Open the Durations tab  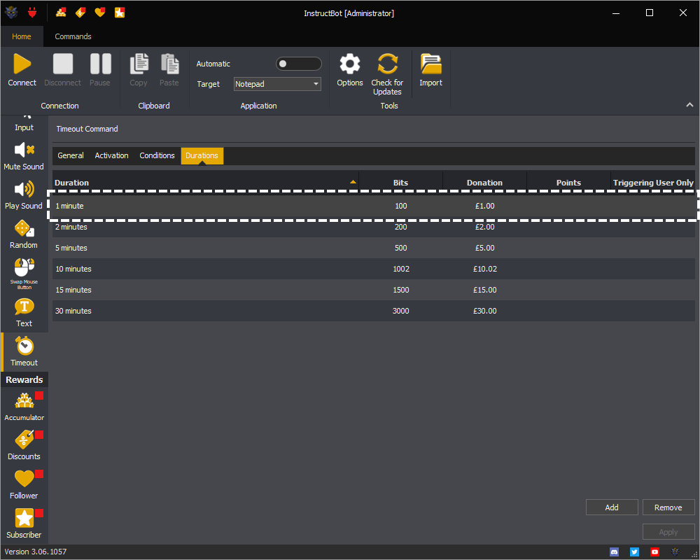pyautogui.click(x=202, y=155)
